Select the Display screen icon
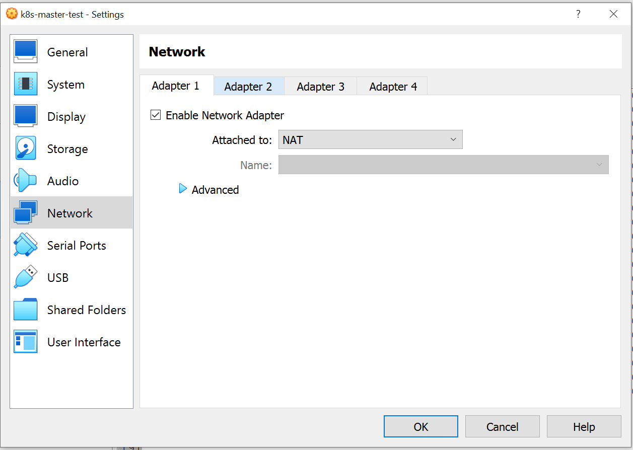Screen dimensions: 633x450 [x=25, y=116]
